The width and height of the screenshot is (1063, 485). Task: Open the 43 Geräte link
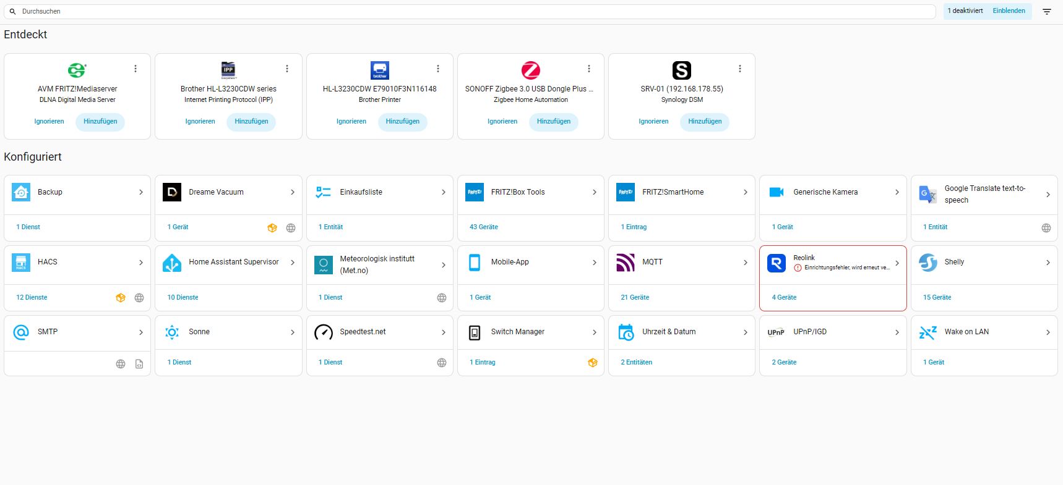pyautogui.click(x=484, y=227)
